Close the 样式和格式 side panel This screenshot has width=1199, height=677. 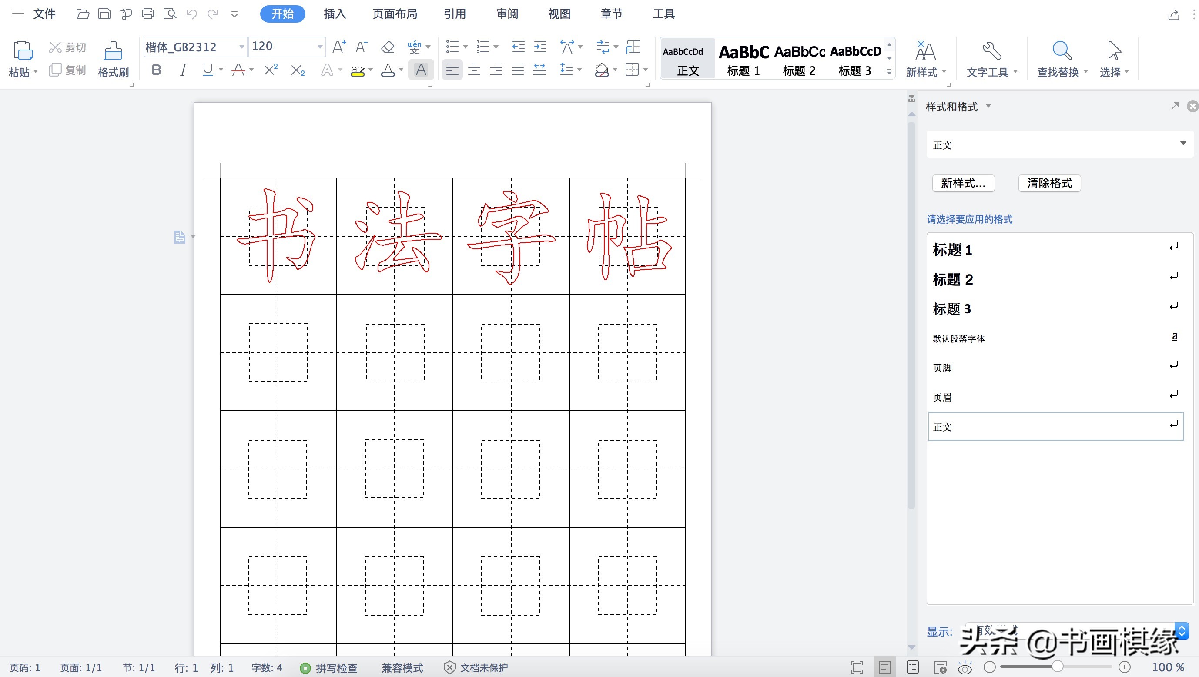tap(1192, 106)
